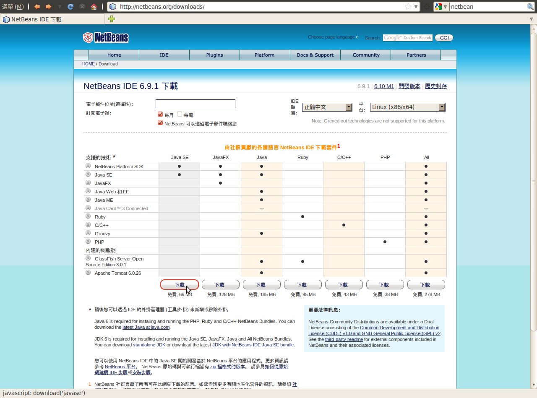Toggle the NetBeans email contact checkbox
537x398 pixels.
point(160,123)
